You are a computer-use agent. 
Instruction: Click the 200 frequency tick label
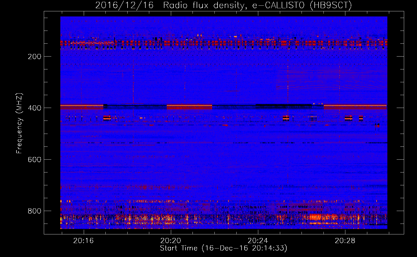[x=35, y=57]
